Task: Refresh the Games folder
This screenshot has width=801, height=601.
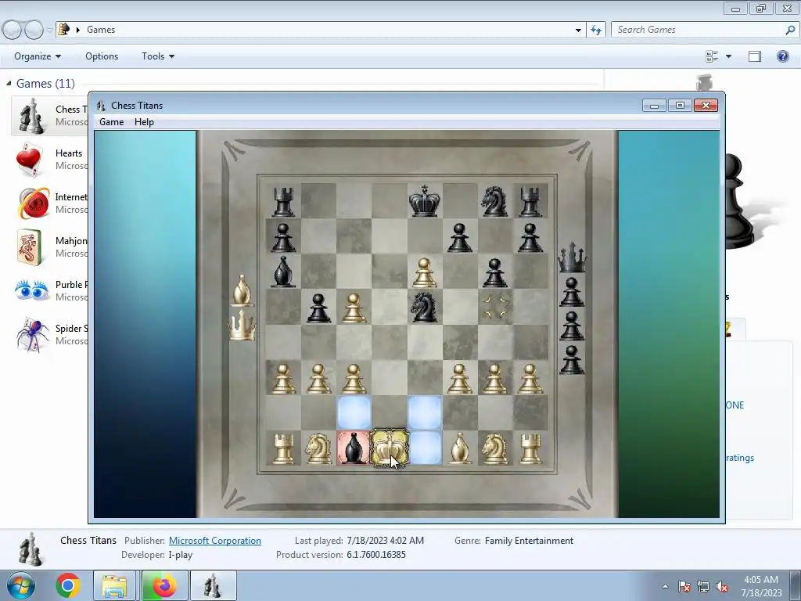Action: (x=595, y=30)
